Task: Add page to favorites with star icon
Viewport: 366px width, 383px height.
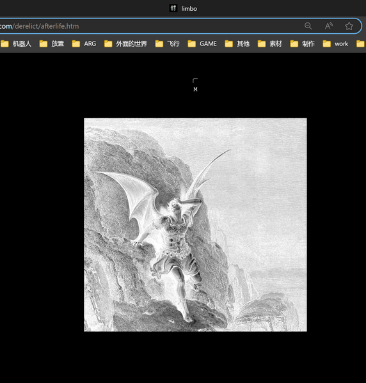Action: pyautogui.click(x=349, y=26)
